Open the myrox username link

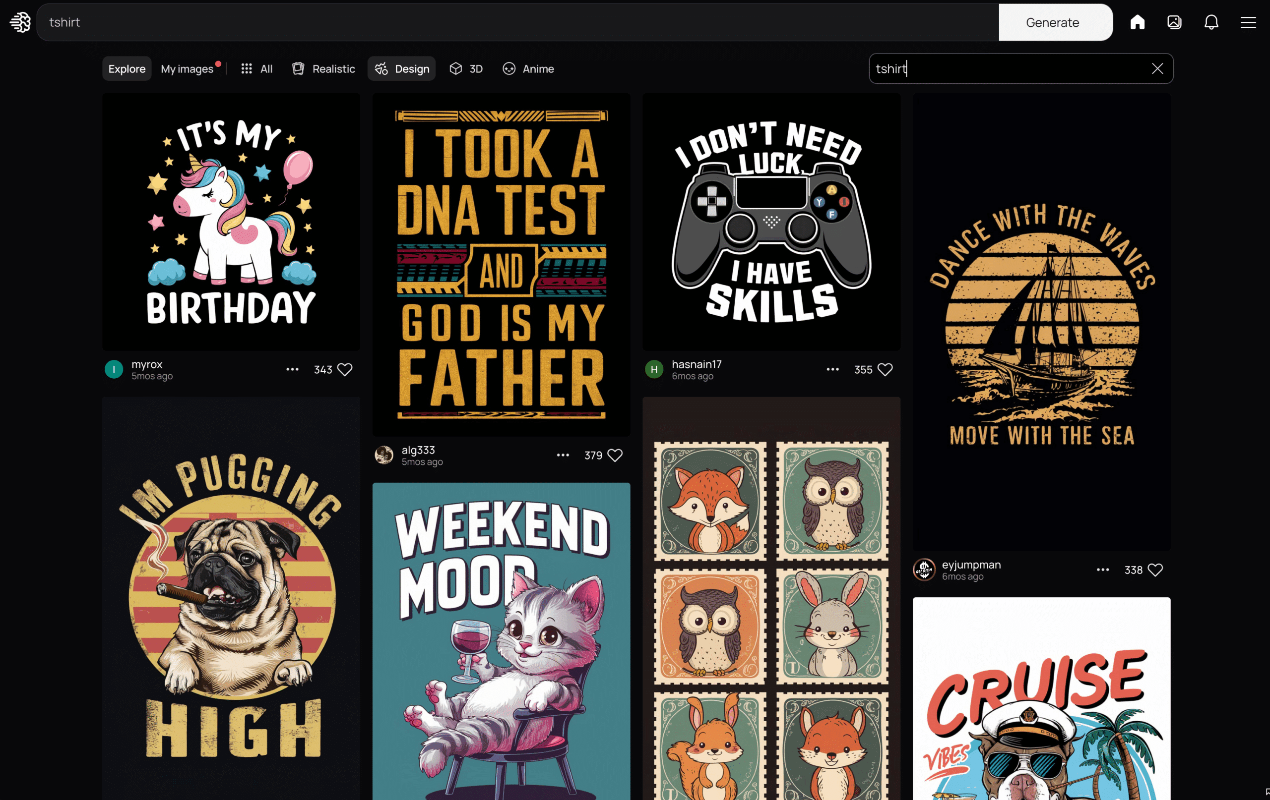point(147,364)
